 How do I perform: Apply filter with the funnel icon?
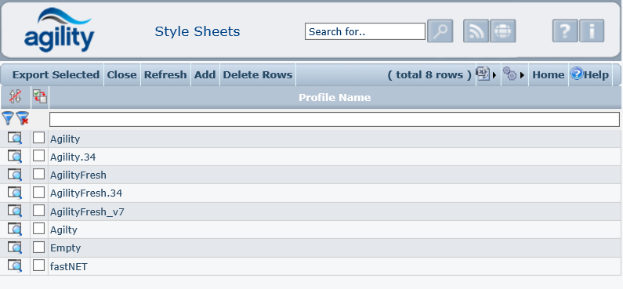pyautogui.click(x=8, y=118)
